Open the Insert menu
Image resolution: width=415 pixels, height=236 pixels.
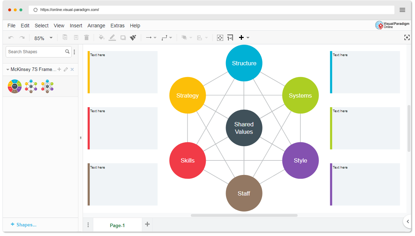tap(76, 26)
